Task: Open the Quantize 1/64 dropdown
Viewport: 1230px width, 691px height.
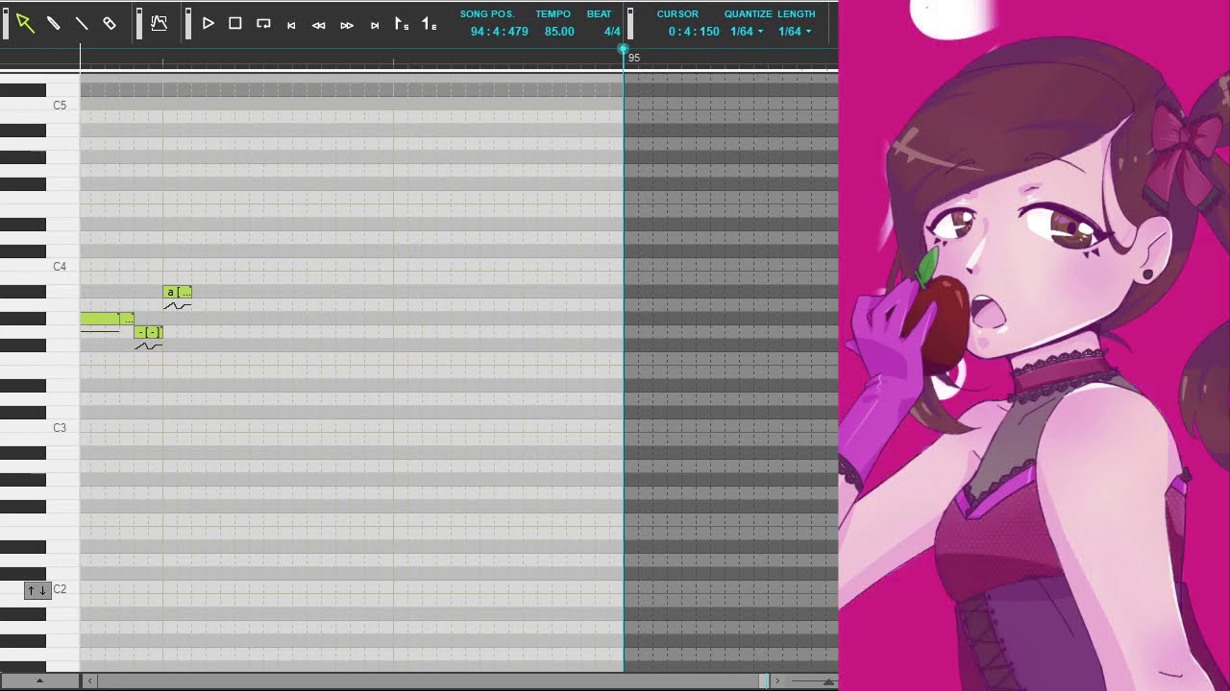Action: click(x=747, y=32)
